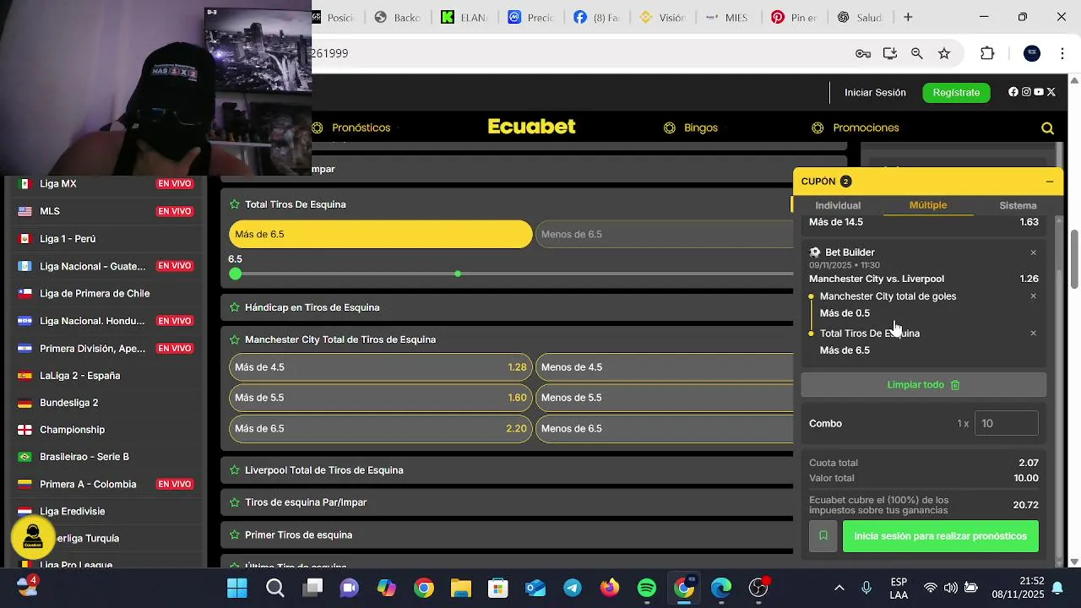Open the browser zoom magnifier icon
Screen dimensions: 1081x608
click(917, 53)
